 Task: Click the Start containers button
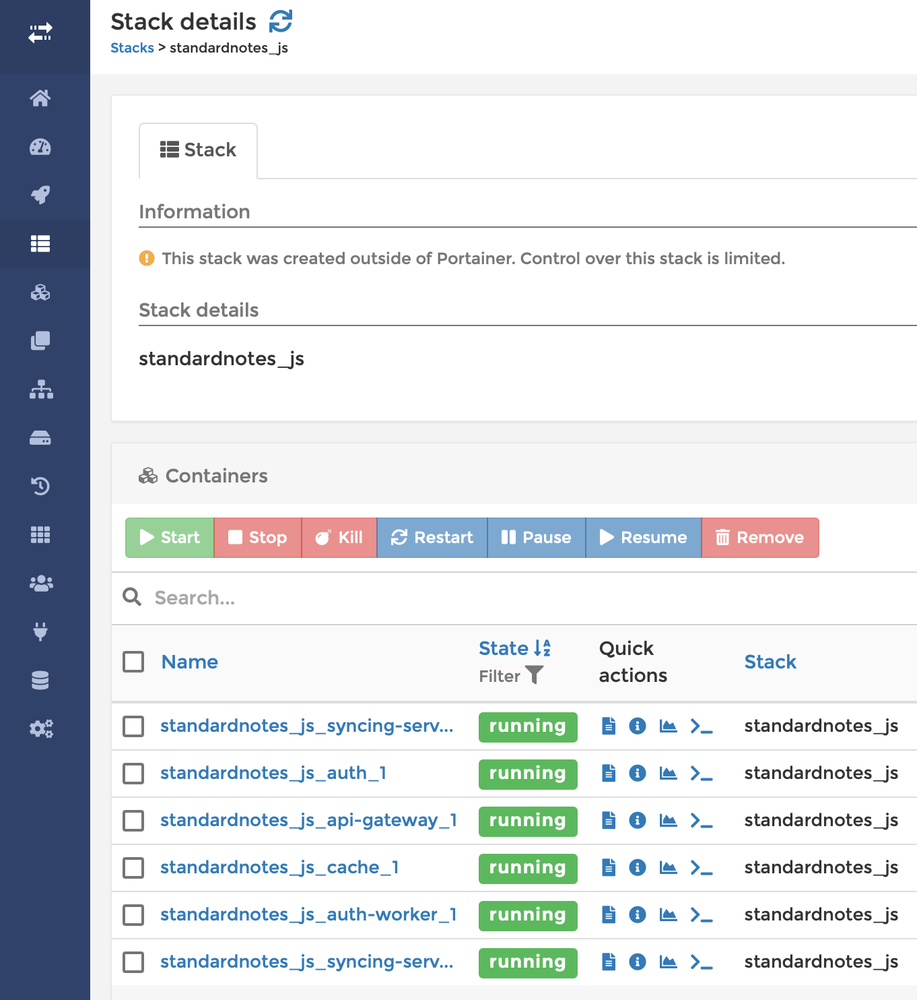170,538
